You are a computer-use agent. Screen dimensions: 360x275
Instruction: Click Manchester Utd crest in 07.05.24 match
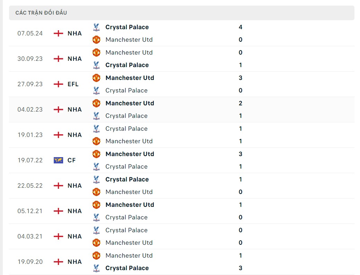pos(96,40)
